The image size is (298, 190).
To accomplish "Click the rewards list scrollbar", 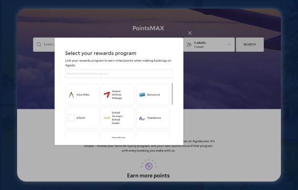I will pos(172,94).
